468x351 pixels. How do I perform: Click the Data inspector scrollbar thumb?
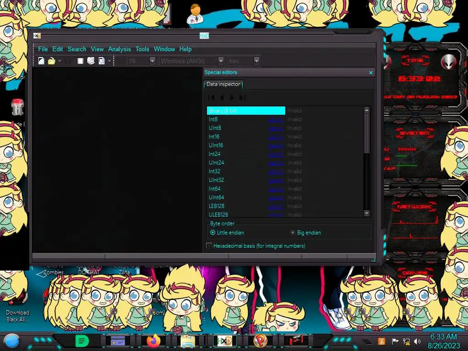coord(367,133)
